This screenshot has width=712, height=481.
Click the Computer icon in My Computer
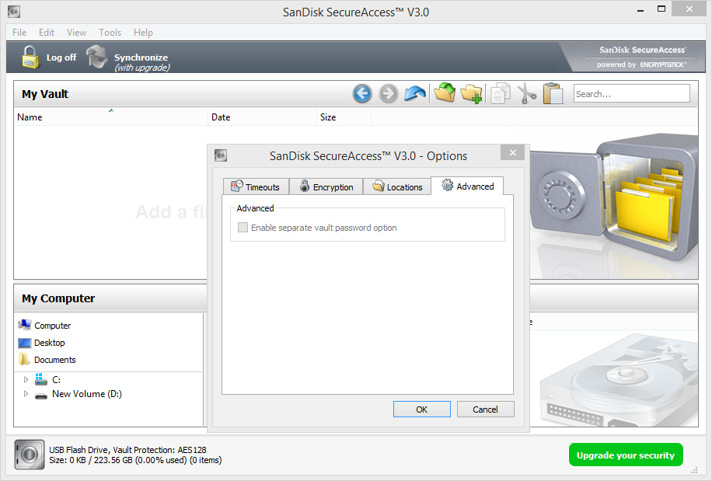[25, 325]
